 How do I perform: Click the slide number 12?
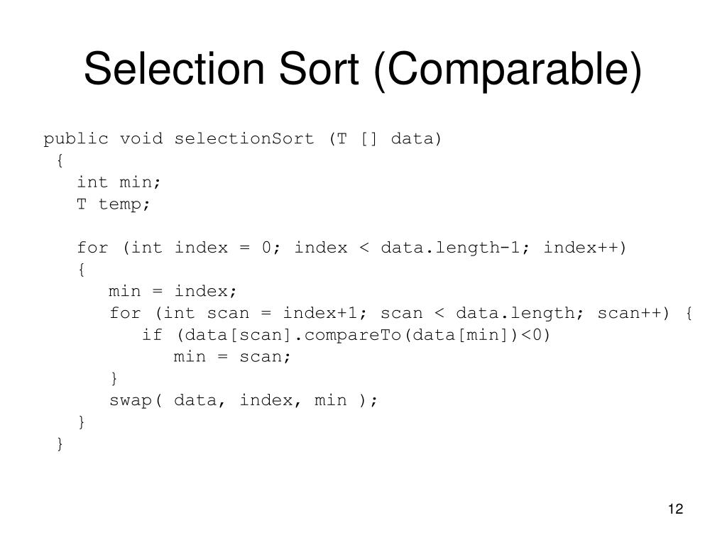[676, 509]
